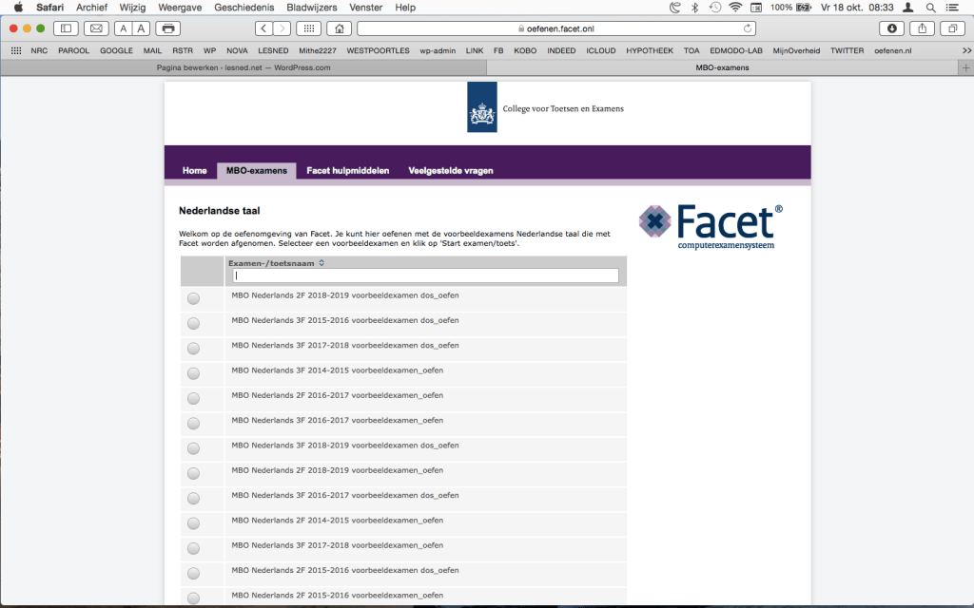Screen dimensions: 974x608
Task: Switch to the Pagina bewerken WordPress tab
Action: coord(247,67)
